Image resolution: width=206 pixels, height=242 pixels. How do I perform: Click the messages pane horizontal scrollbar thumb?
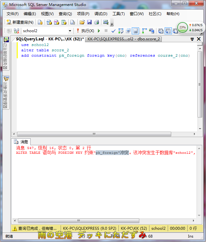[79, 221]
